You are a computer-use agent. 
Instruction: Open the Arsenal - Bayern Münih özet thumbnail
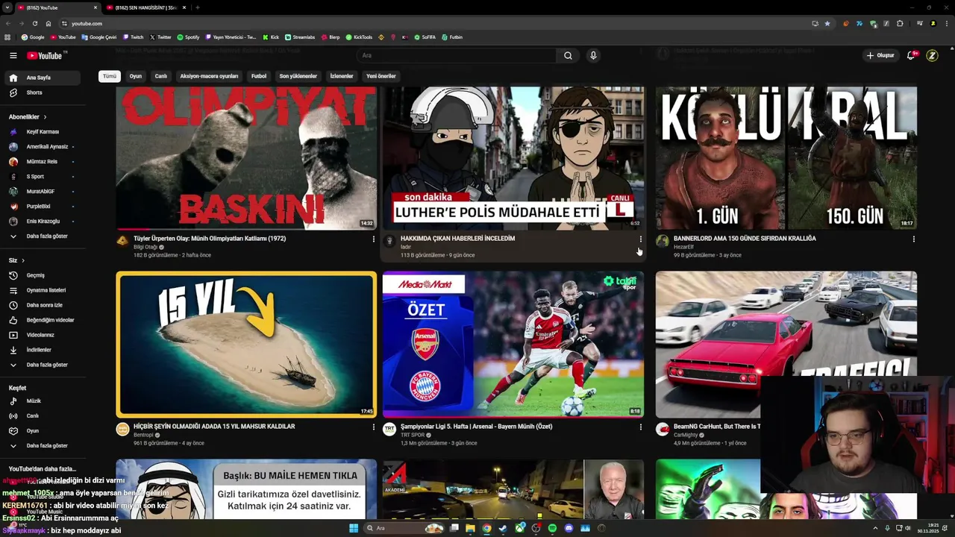click(513, 344)
